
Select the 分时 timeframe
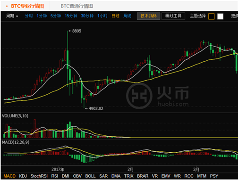(29, 16)
